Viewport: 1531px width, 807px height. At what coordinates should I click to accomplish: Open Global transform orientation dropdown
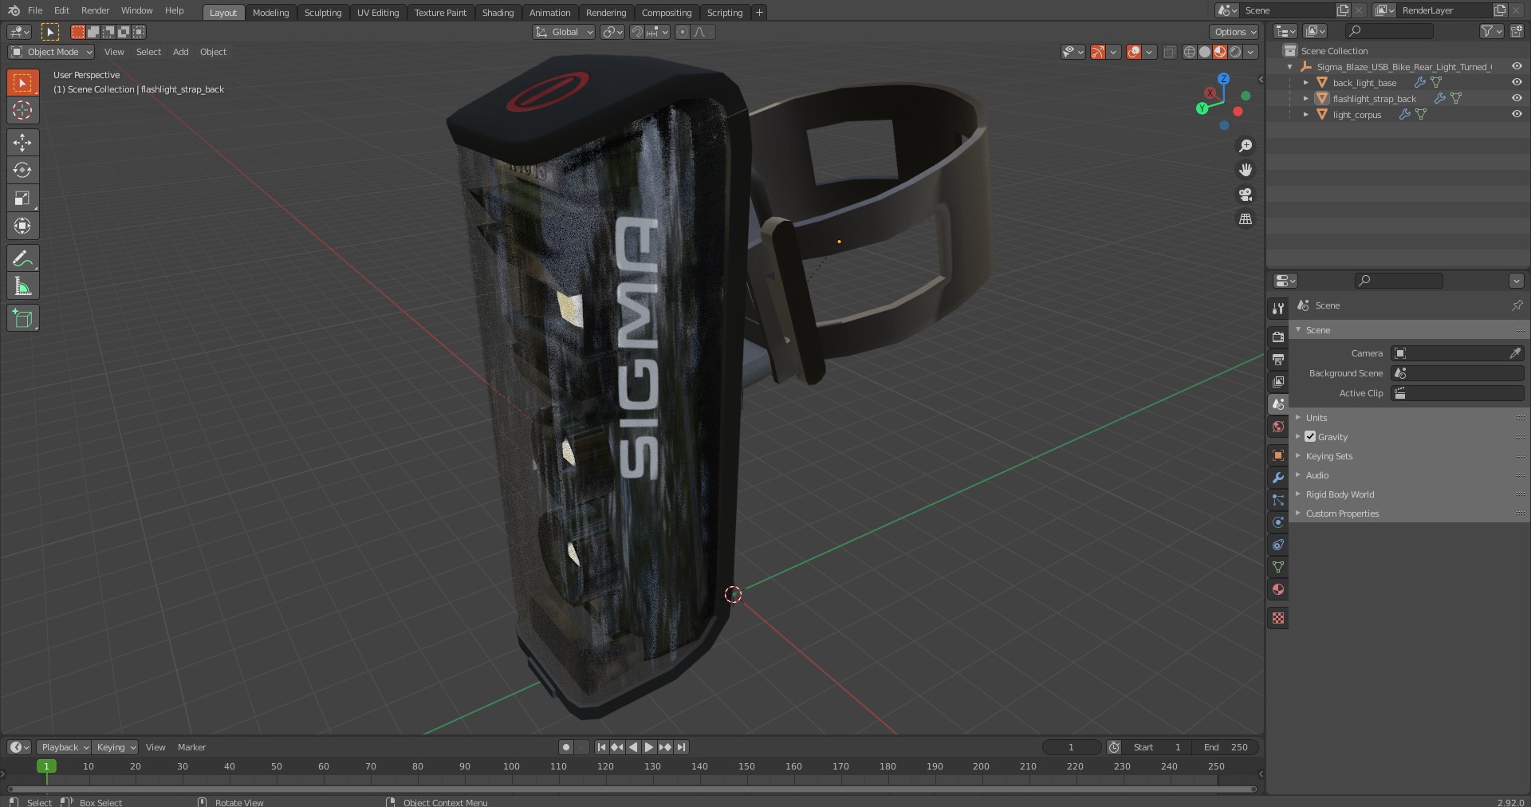click(x=564, y=32)
